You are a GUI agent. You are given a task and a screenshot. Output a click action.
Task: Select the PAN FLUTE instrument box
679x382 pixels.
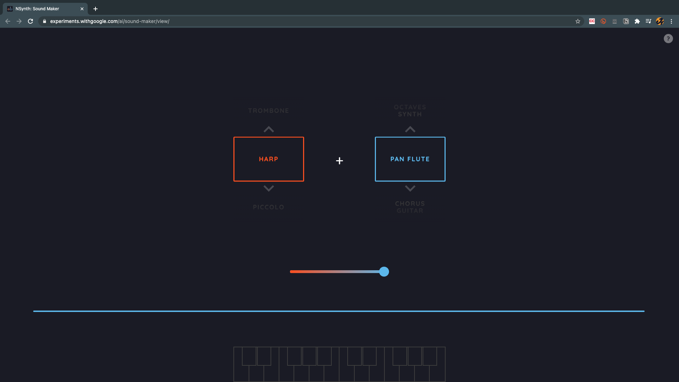[410, 159]
